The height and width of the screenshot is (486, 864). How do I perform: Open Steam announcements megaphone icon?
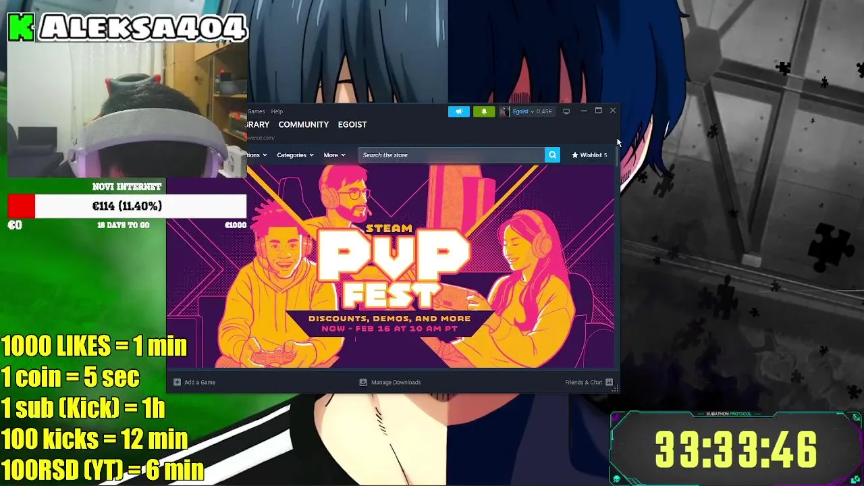[x=458, y=111]
